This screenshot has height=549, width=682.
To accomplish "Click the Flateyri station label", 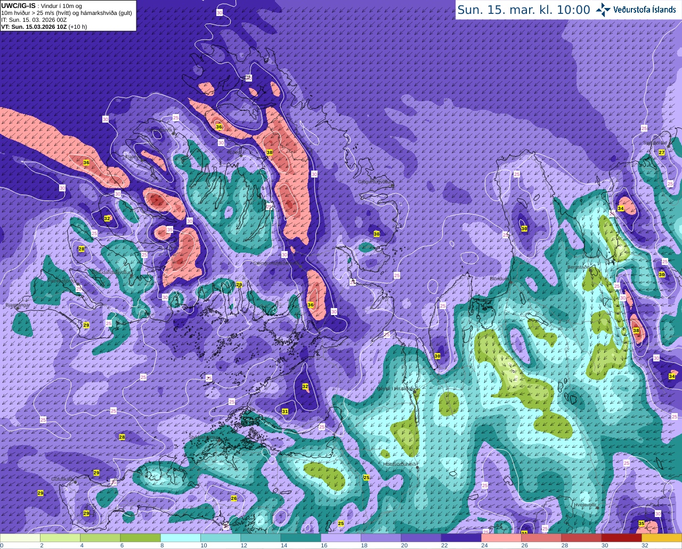I will click(x=132, y=157).
